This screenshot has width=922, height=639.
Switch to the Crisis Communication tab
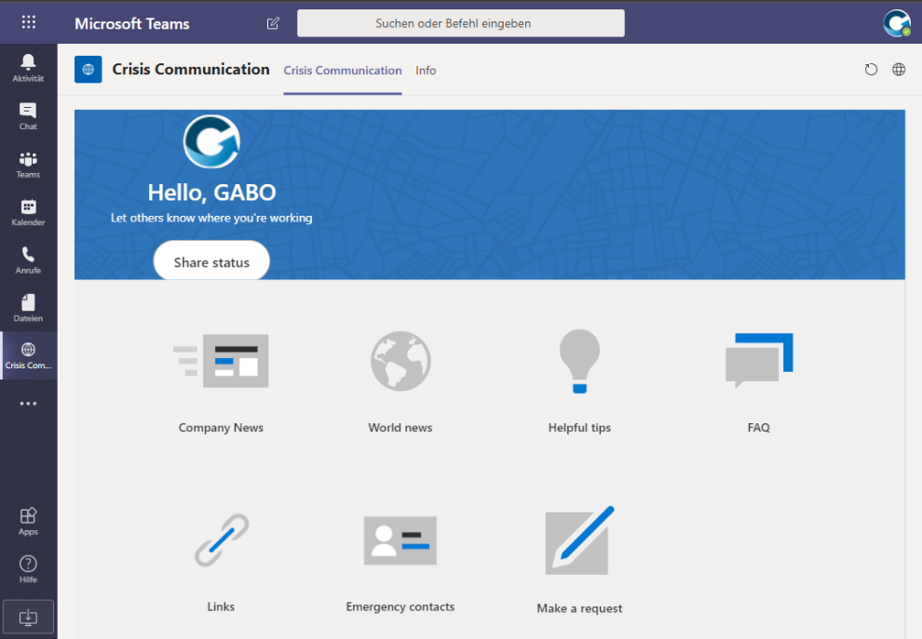tap(343, 71)
